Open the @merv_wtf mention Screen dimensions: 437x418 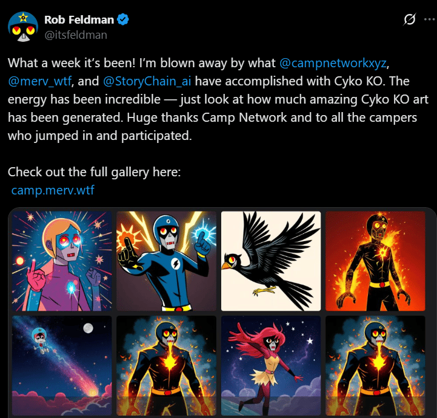pyautogui.click(x=39, y=81)
